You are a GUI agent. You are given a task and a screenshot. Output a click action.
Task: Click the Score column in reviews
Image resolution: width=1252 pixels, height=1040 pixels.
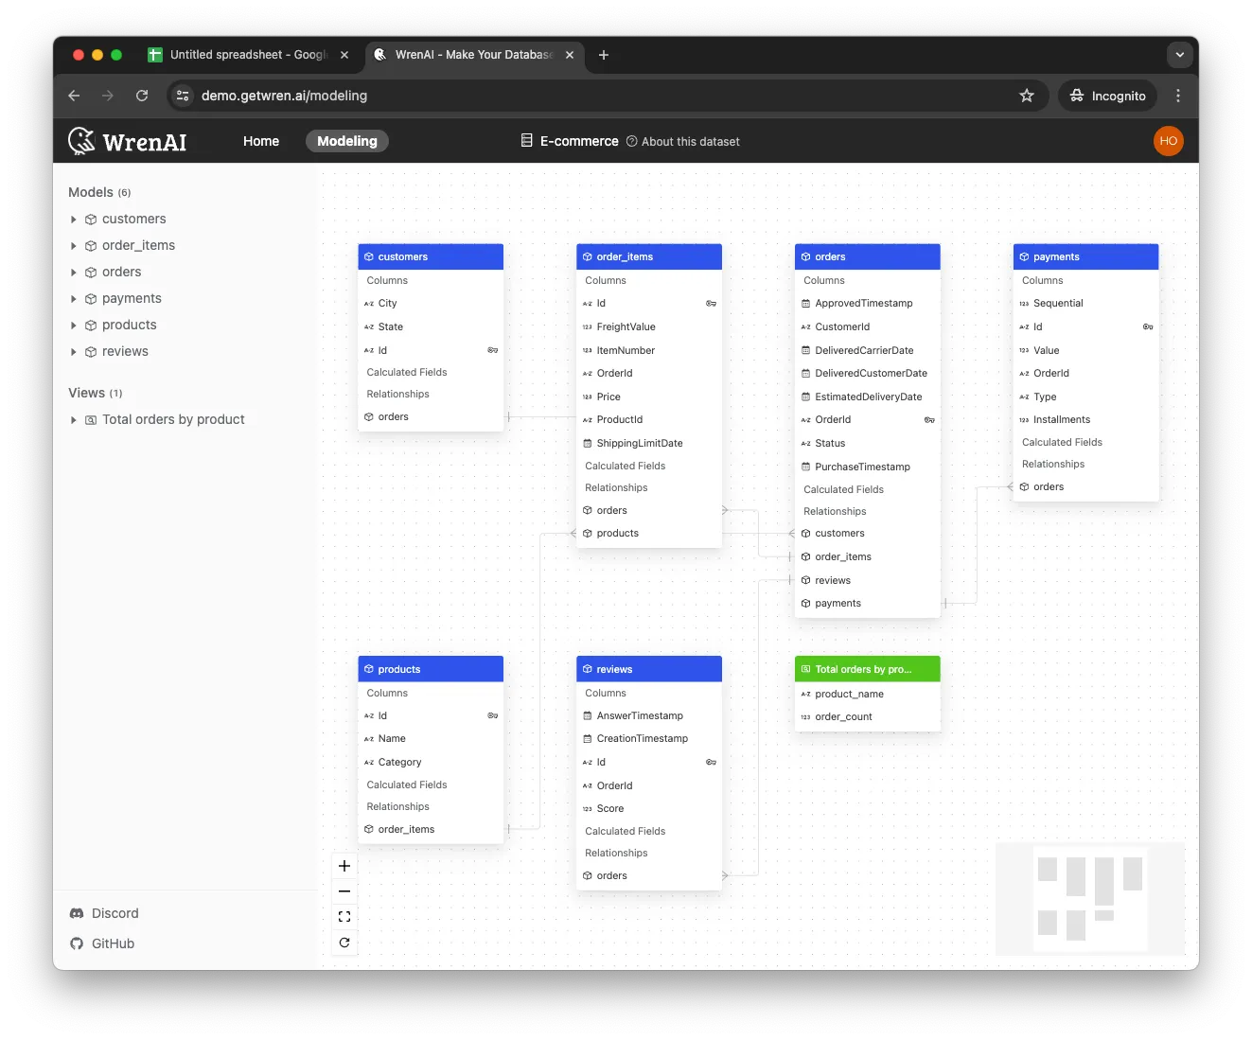pos(649,808)
